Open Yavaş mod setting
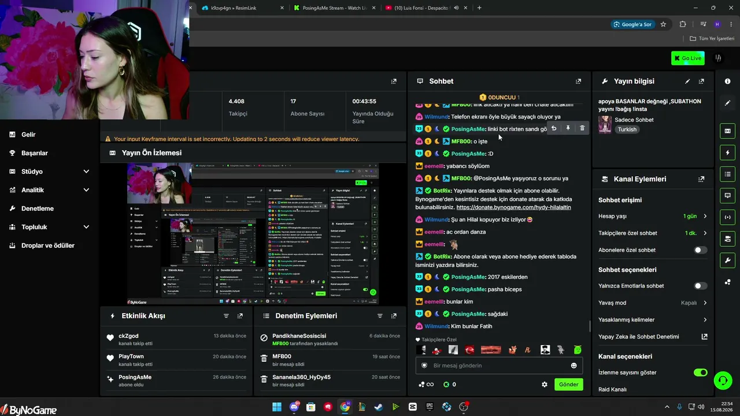The width and height of the screenshot is (740, 416). (653, 303)
